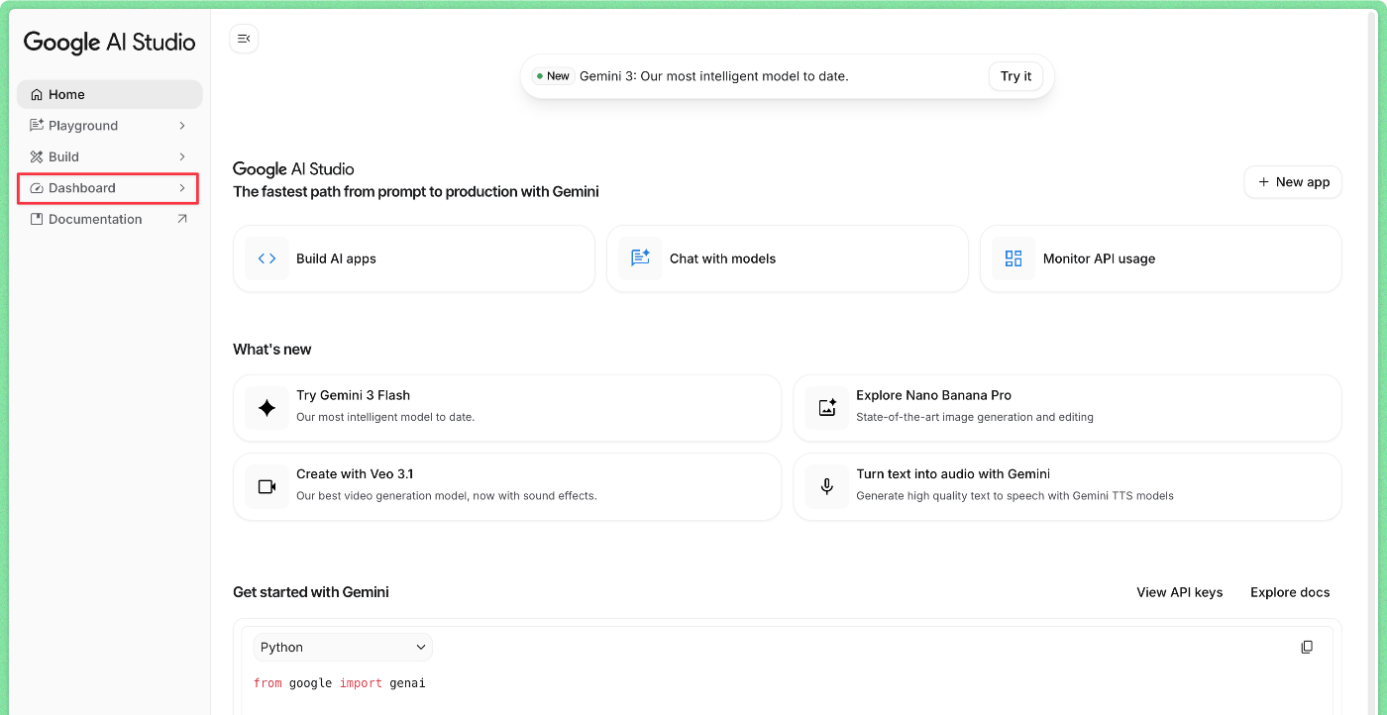Image resolution: width=1387 pixels, height=715 pixels.
Task: Click the Build AI apps code icon
Action: coord(267,257)
